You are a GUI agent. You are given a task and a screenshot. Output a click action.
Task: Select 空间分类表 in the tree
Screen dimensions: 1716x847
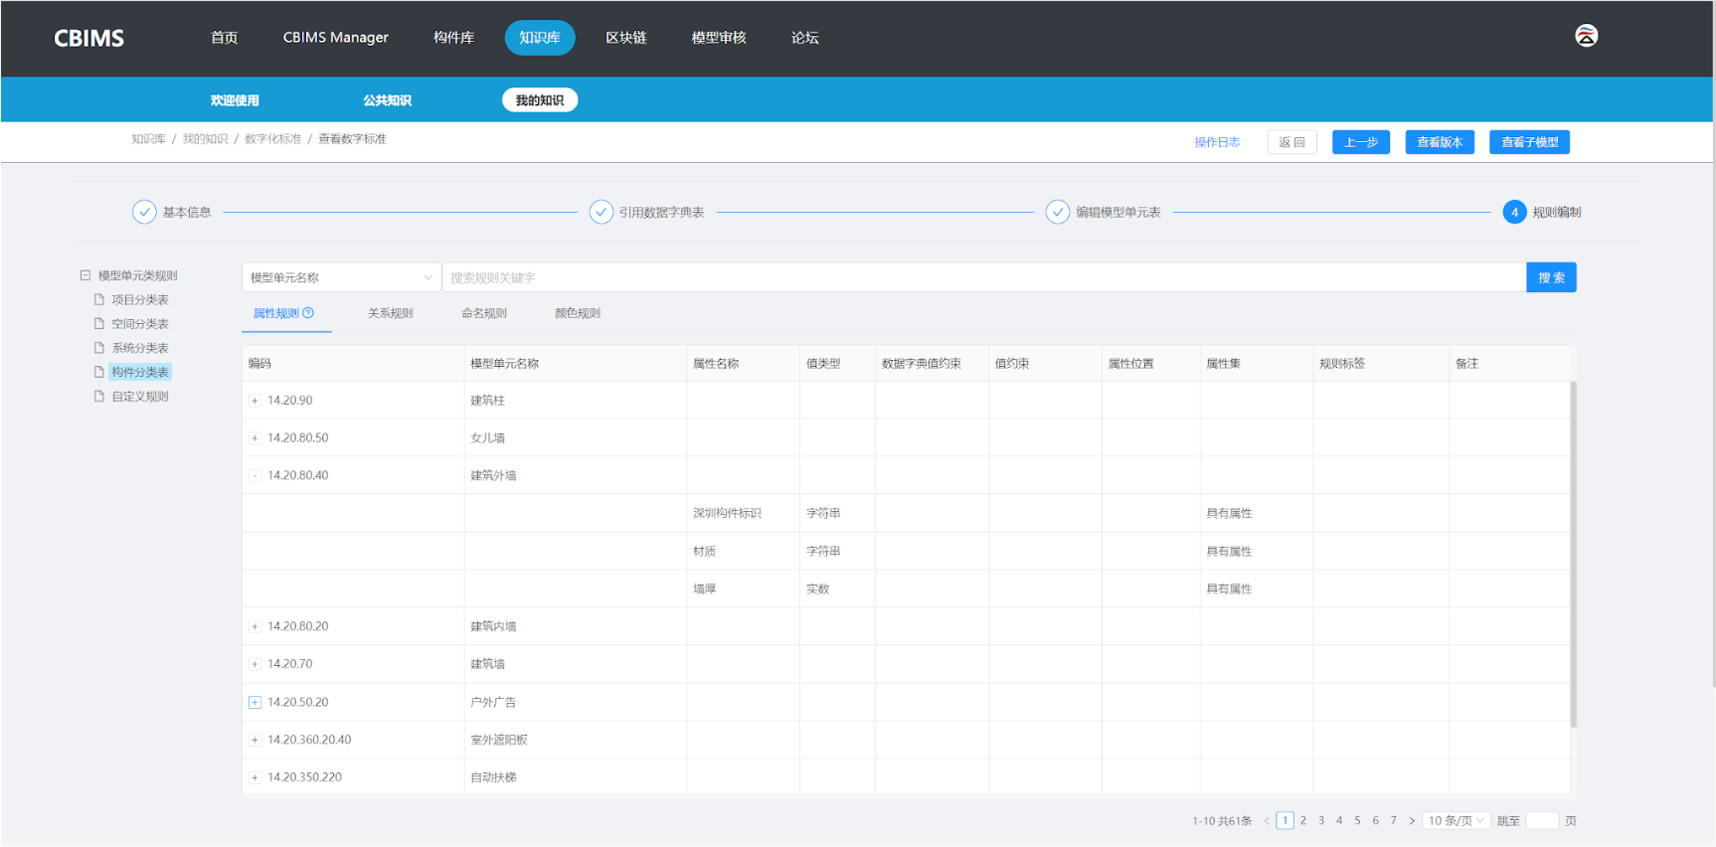[x=140, y=323]
